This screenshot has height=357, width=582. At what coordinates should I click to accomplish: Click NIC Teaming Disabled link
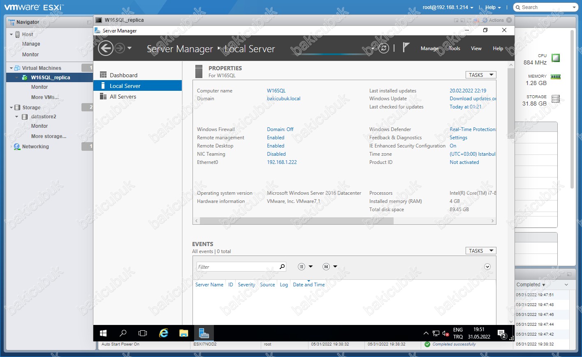click(276, 154)
